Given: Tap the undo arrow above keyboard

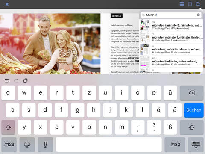Looking at the screenshot, I should pos(7,80).
